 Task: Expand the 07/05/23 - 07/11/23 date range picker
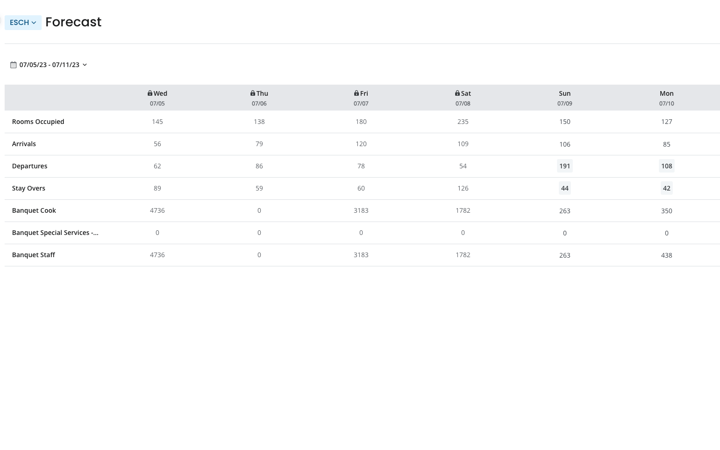[49, 65]
